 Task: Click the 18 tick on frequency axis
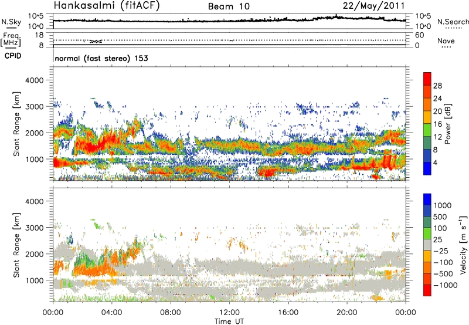point(39,35)
